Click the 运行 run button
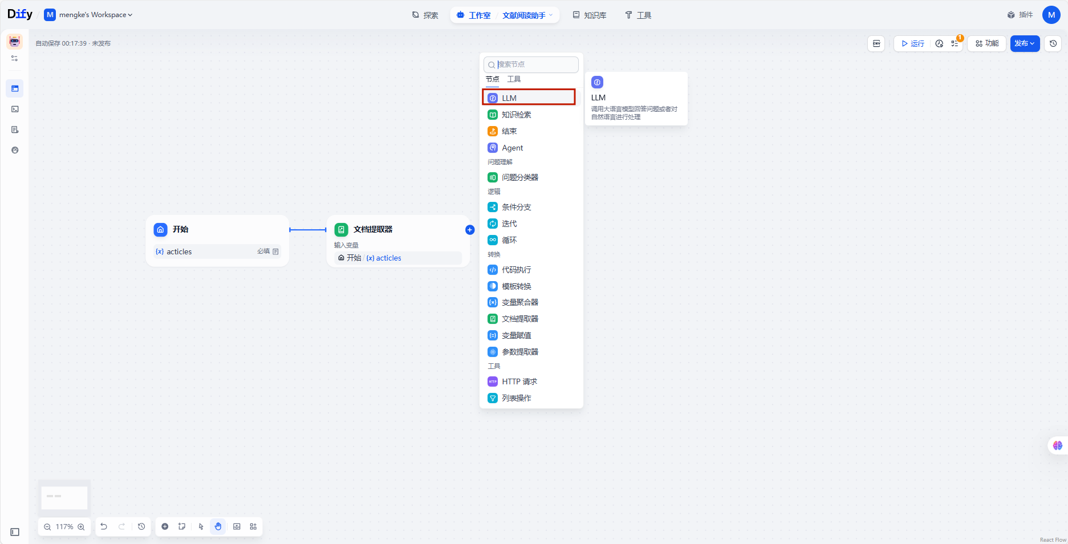 tap(912, 43)
